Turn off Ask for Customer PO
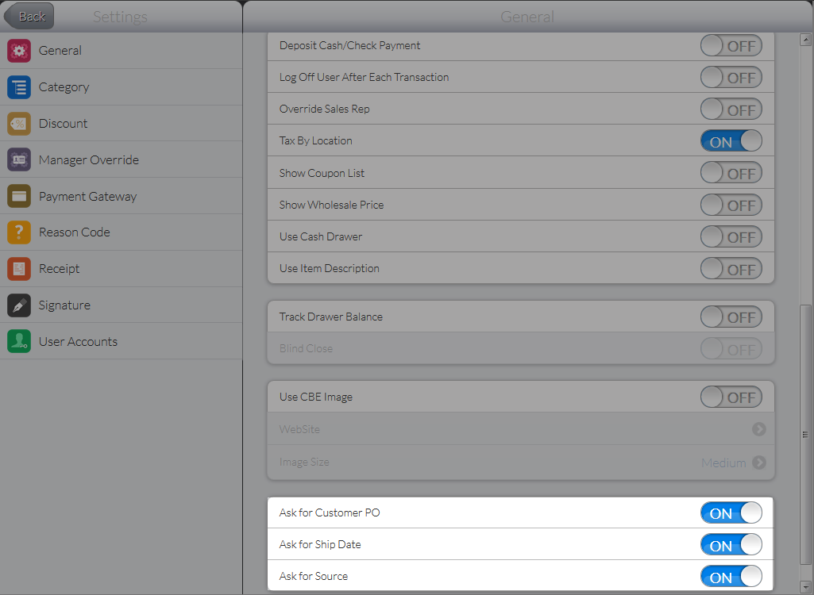The height and width of the screenshot is (595, 814). click(x=731, y=513)
